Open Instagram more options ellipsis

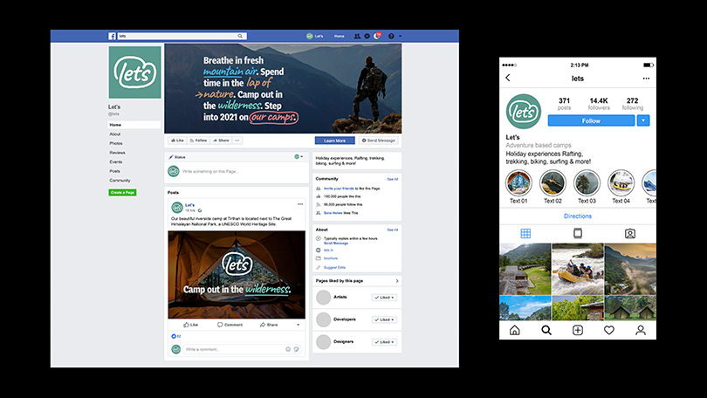click(x=646, y=79)
